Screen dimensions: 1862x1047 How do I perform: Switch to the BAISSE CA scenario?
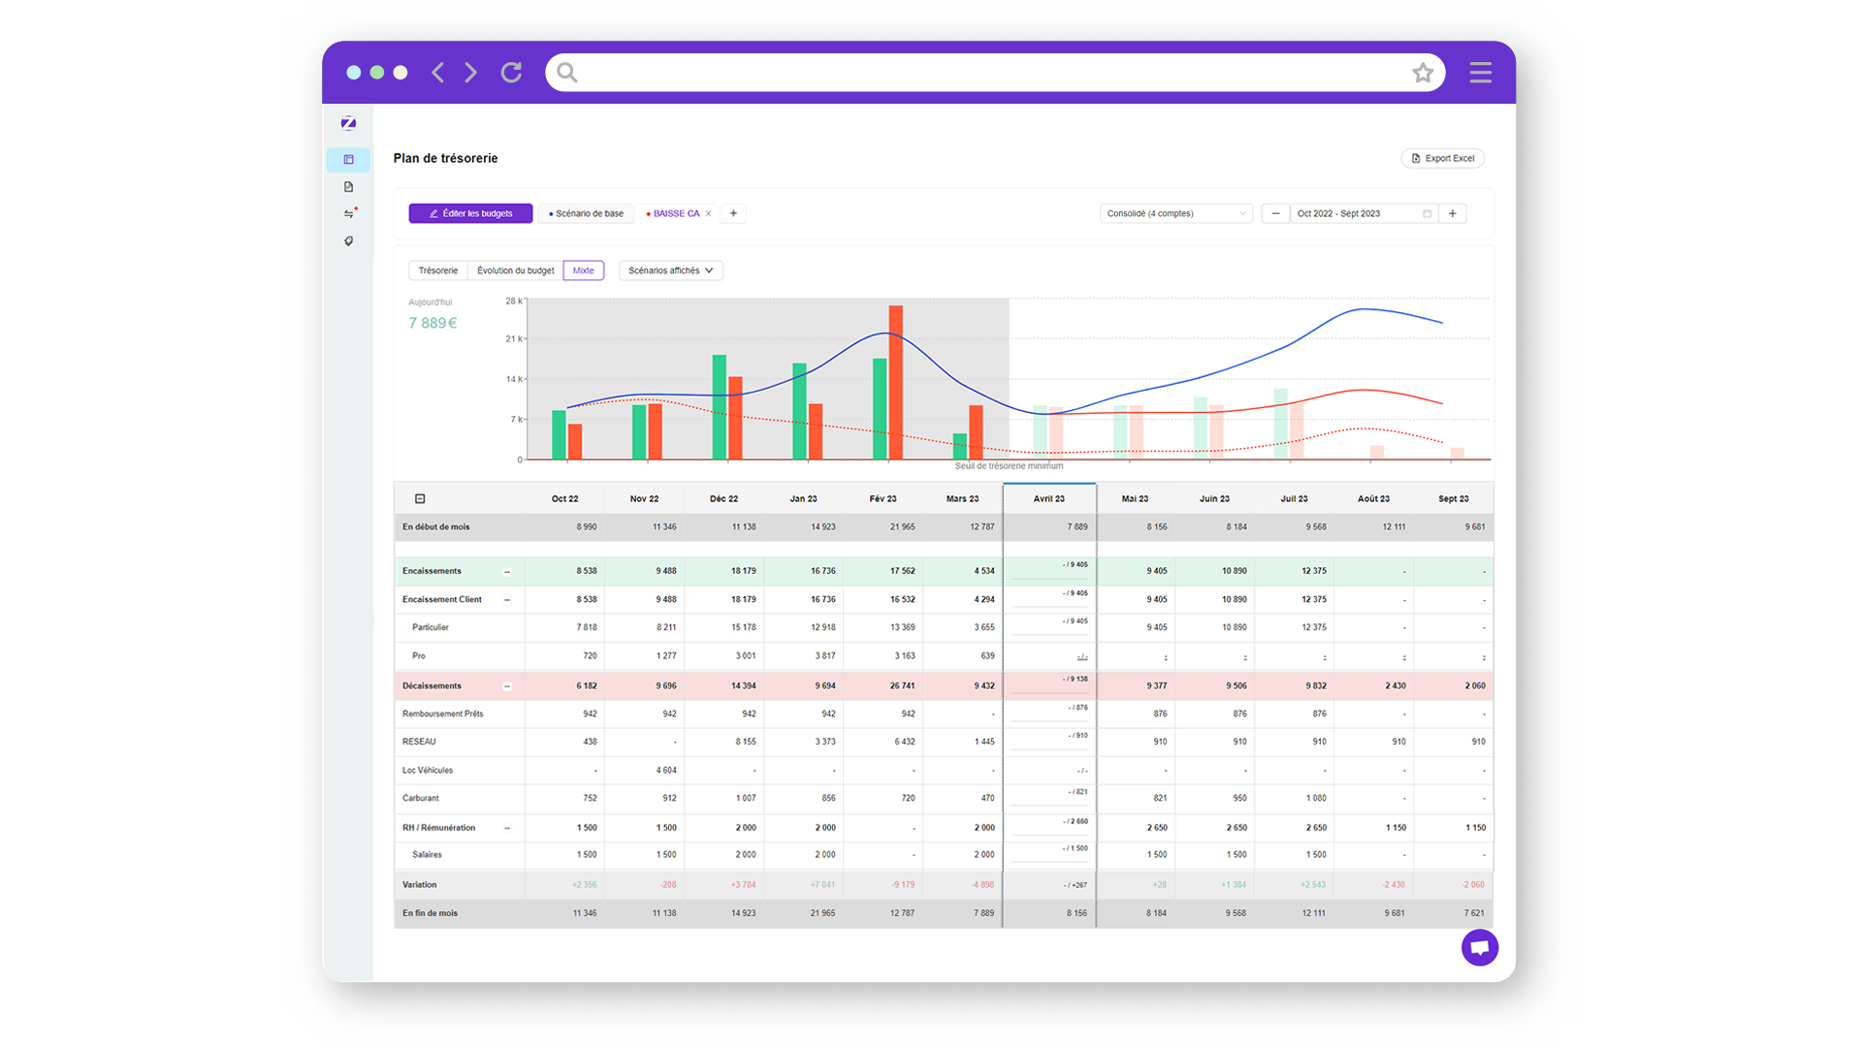point(674,213)
